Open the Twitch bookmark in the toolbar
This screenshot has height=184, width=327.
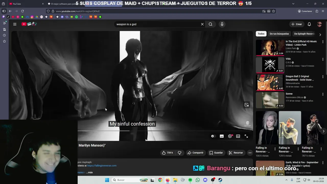tap(4, 17)
